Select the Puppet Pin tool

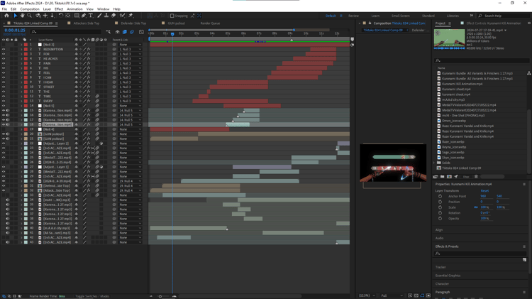click(131, 16)
